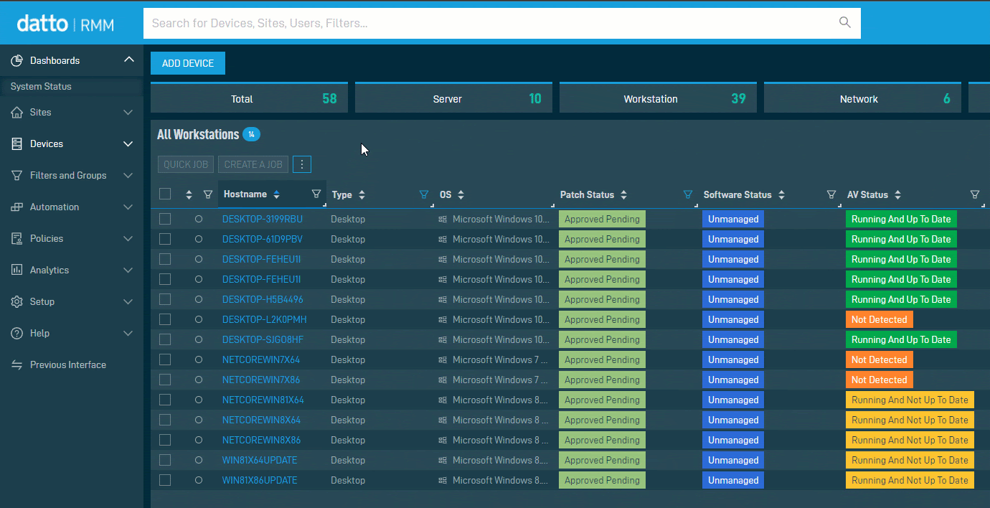Sort by the Software Status column arrows
Viewport: 990px width, 508px height.
click(x=781, y=195)
